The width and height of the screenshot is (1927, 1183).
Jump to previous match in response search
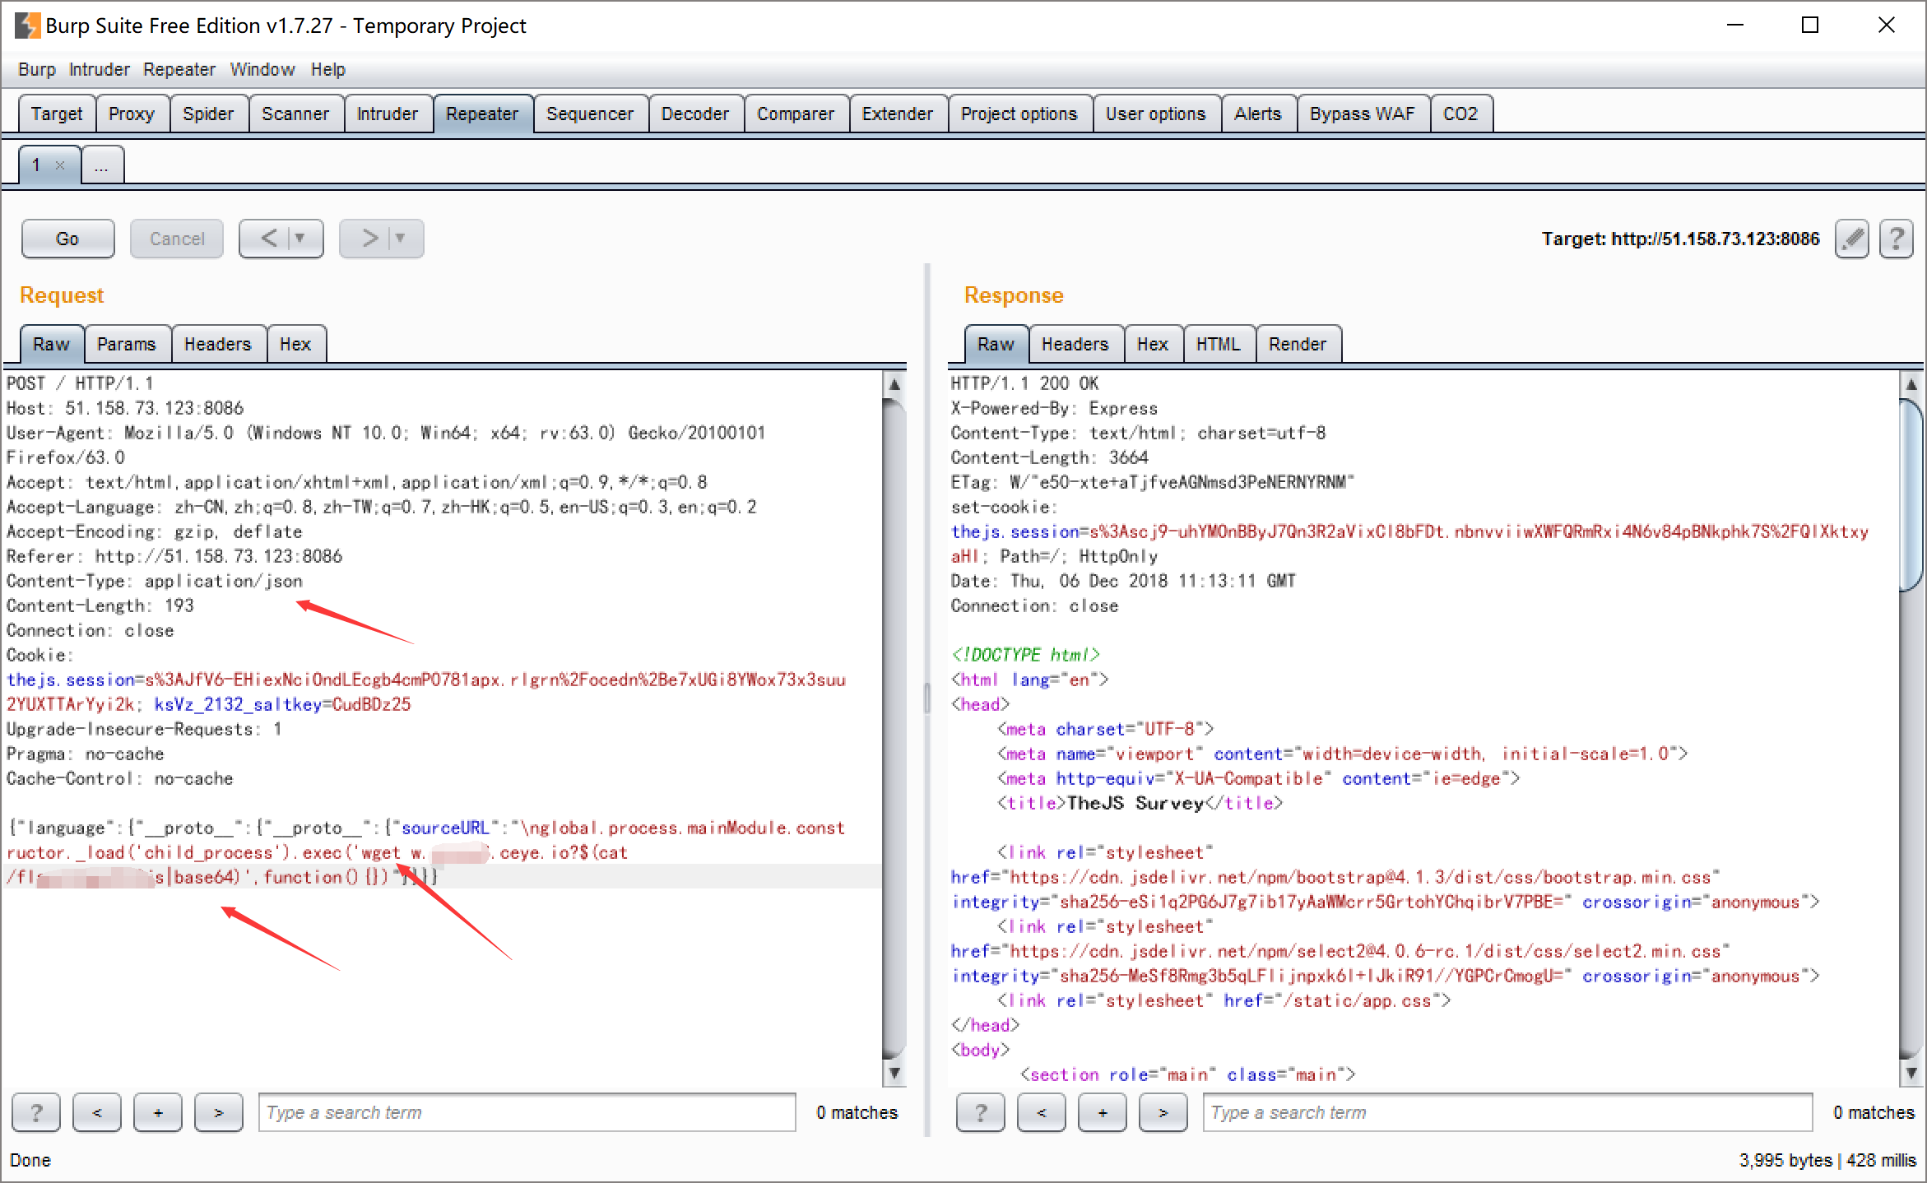click(x=1042, y=1113)
